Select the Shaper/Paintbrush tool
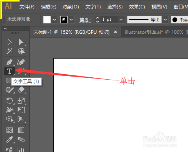The image size is (188, 152). (x=10, y=90)
